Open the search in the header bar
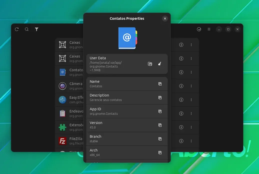 [26, 29]
